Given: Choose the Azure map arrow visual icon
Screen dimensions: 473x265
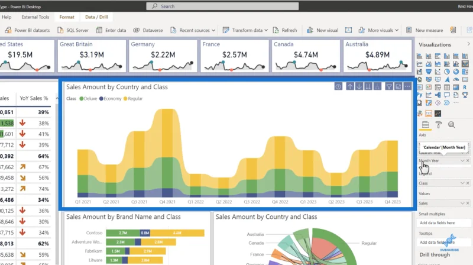Looking at the screenshot, I should [x=447, y=79].
